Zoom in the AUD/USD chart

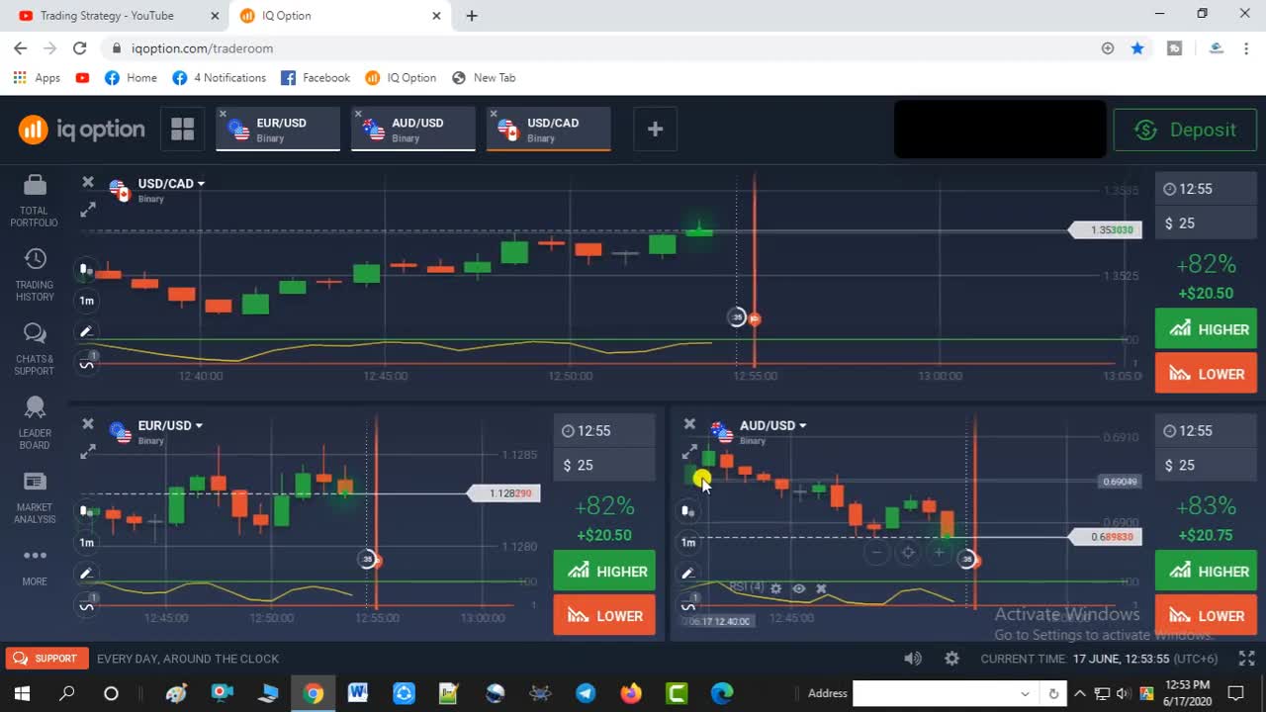click(939, 553)
